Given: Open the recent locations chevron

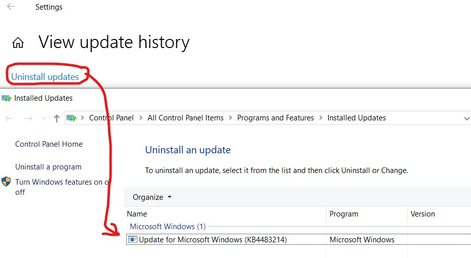Looking at the screenshot, I should (x=44, y=119).
